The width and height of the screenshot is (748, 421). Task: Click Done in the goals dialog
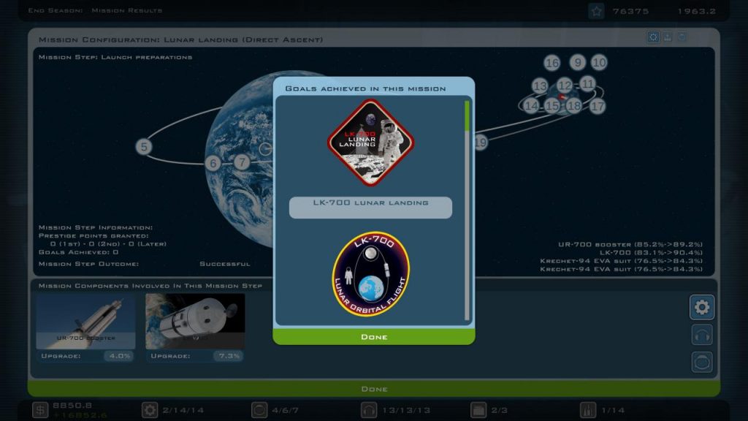[373, 336]
